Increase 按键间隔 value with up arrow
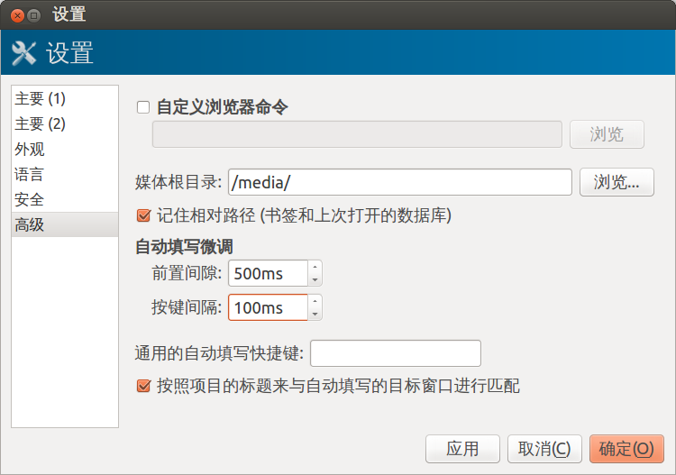Screen dimensions: 676x475 [x=315, y=301]
